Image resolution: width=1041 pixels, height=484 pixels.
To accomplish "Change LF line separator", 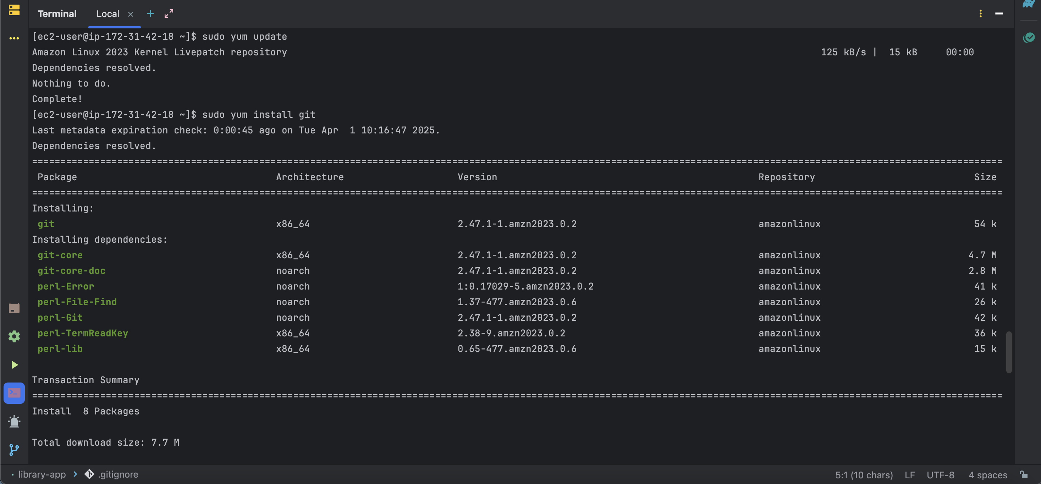I will click(x=910, y=475).
